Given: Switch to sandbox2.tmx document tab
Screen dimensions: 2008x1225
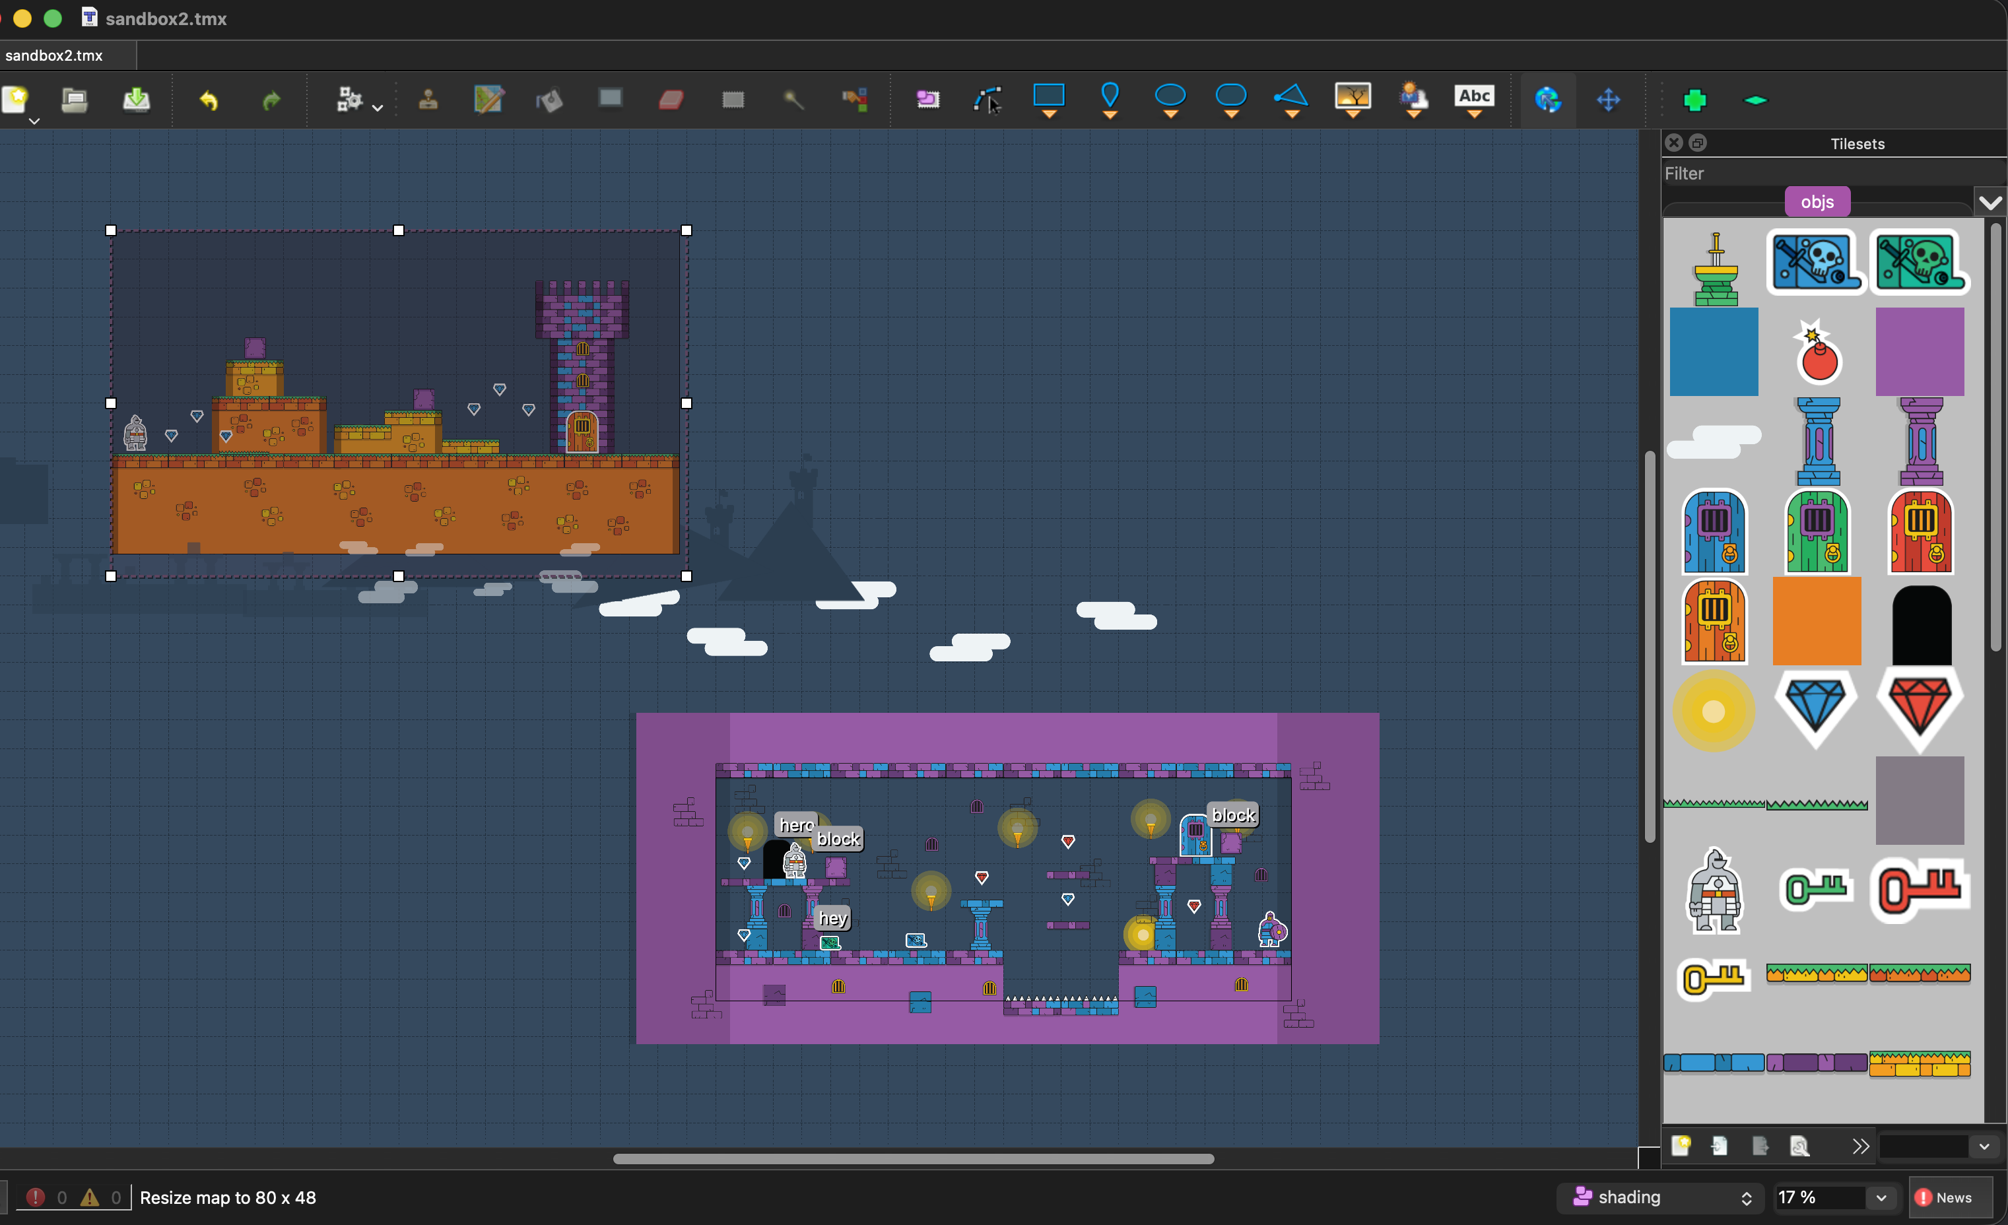Looking at the screenshot, I should coord(53,55).
